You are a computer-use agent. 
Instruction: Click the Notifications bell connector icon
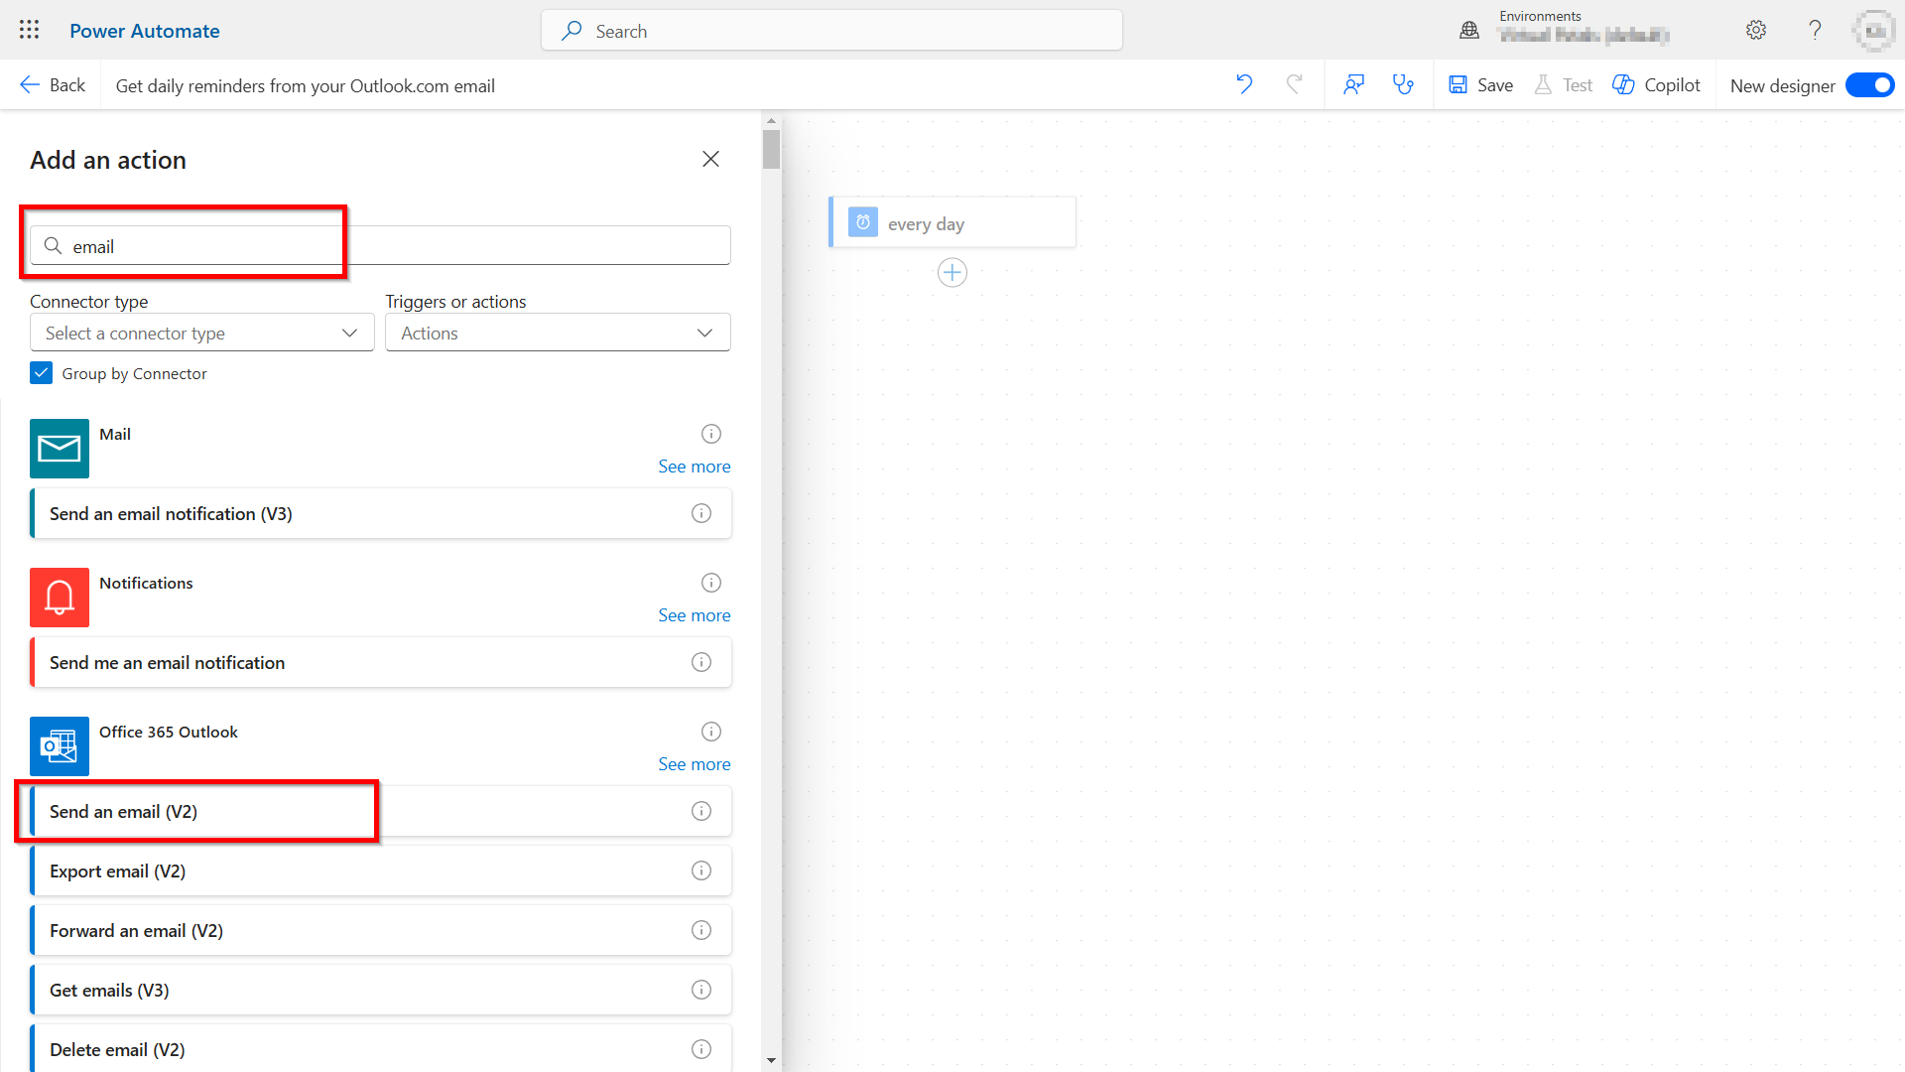coord(60,598)
